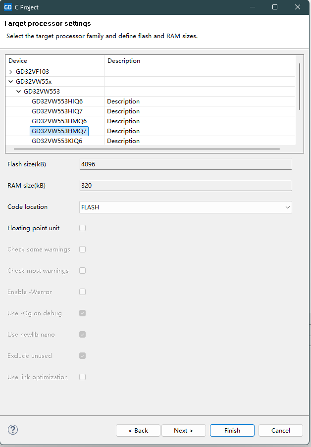
Task: Click the Next button
Action: [183, 430]
